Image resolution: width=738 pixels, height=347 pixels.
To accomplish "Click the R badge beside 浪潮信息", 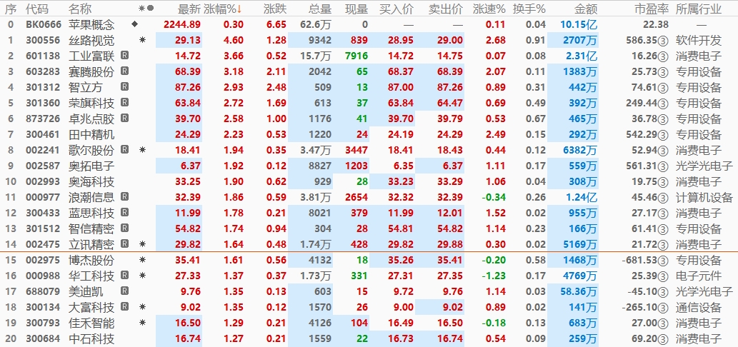I will pyautogui.click(x=125, y=196).
